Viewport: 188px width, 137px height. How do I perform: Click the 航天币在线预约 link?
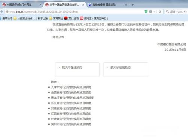pyautogui.click(x=72, y=68)
